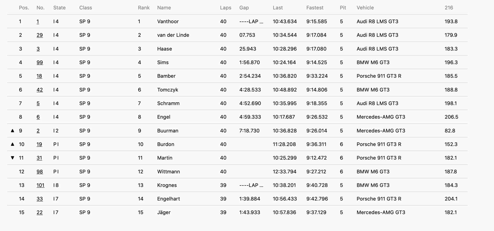Sort table by Fastest column header
494x231 pixels.
(x=315, y=8)
